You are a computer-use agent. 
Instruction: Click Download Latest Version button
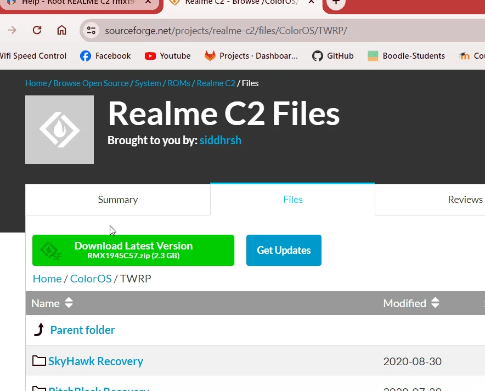pos(133,250)
